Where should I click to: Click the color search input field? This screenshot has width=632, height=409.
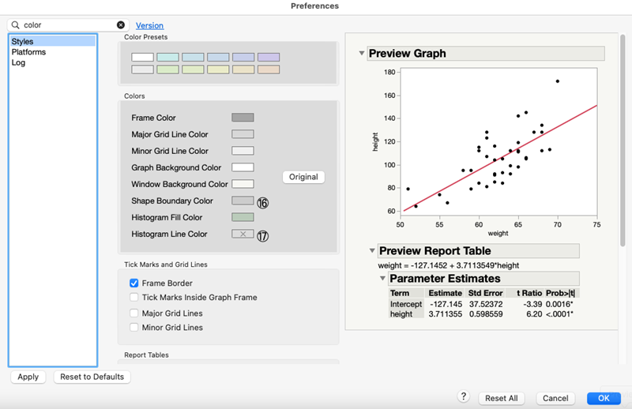click(67, 25)
